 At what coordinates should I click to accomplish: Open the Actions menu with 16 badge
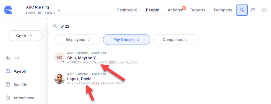(175, 10)
